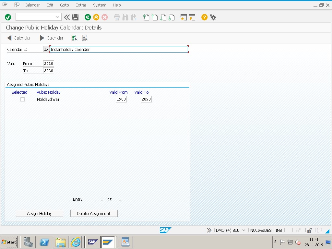Click the command field toggle icon in menu bar
Viewport: 332px width, 249px height.
click(x=17, y=5)
